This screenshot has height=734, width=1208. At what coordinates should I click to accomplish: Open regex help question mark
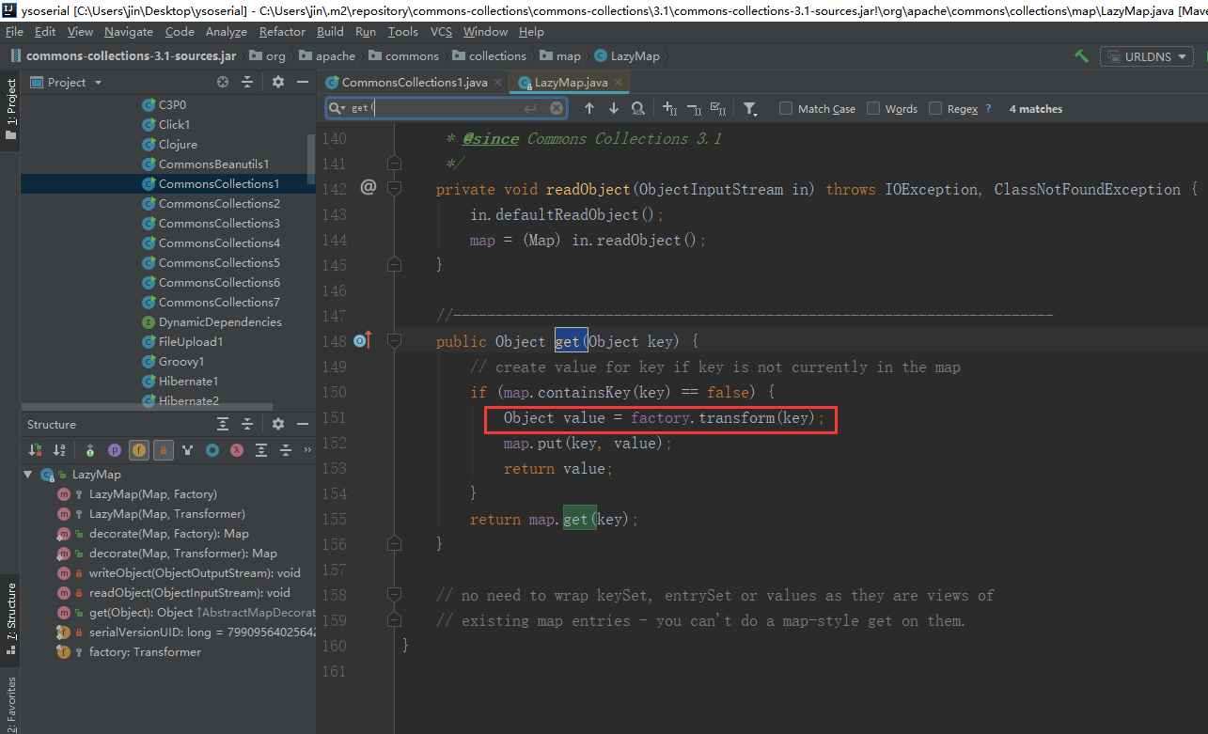coord(988,108)
